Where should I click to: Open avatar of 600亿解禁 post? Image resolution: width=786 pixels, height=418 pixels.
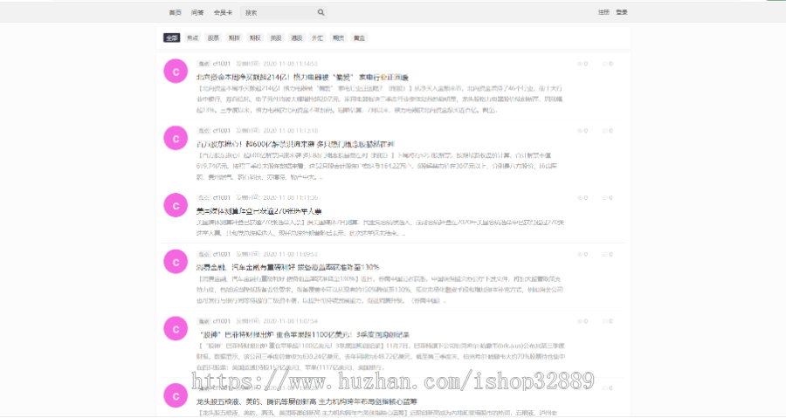tap(176, 138)
